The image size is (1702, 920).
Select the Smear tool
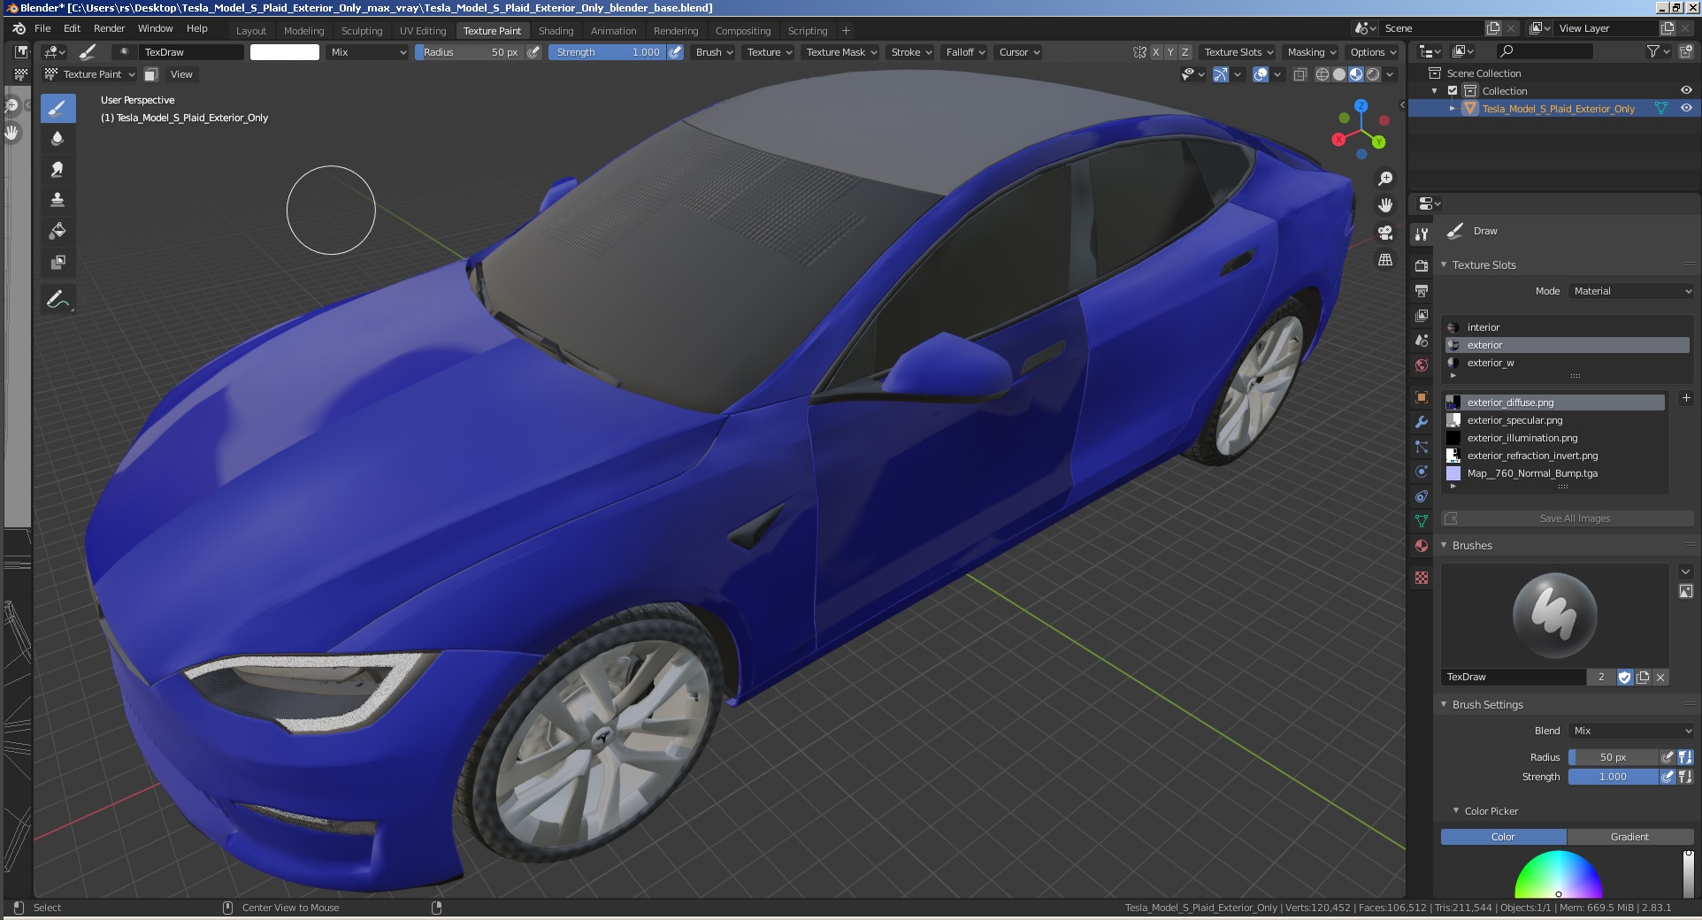click(57, 169)
